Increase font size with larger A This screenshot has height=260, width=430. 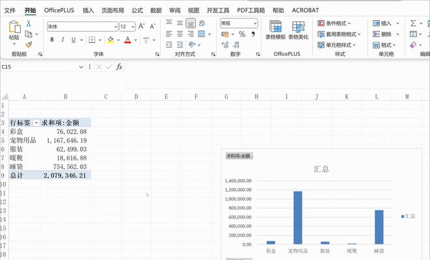(x=142, y=26)
